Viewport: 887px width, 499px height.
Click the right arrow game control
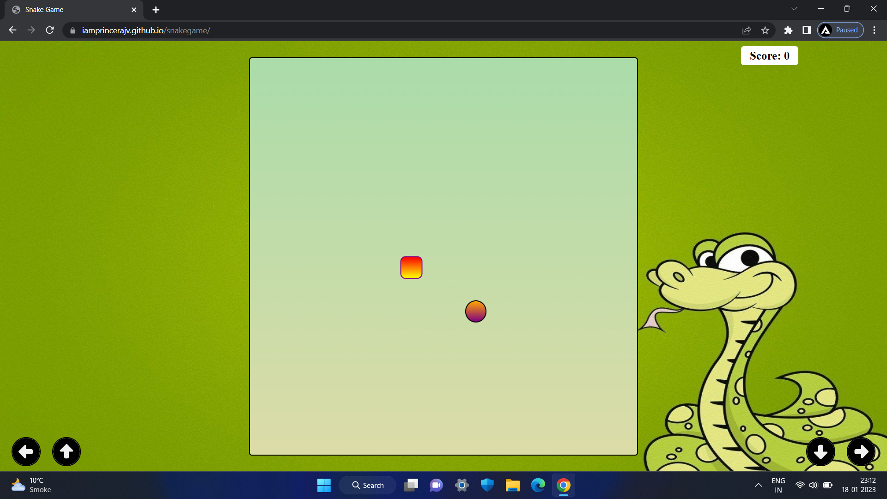coord(861,451)
